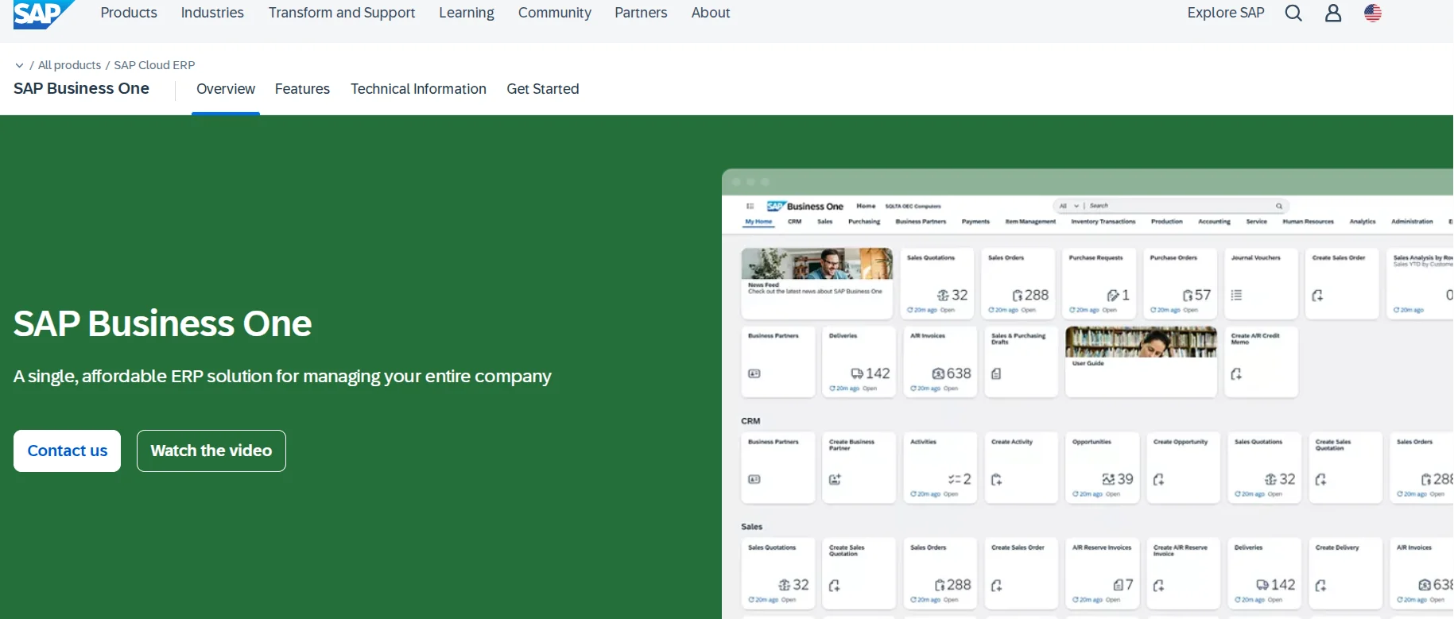Viewport: 1454px width, 619px height.
Task: Open the Partners navigation item
Action: pyautogui.click(x=641, y=14)
